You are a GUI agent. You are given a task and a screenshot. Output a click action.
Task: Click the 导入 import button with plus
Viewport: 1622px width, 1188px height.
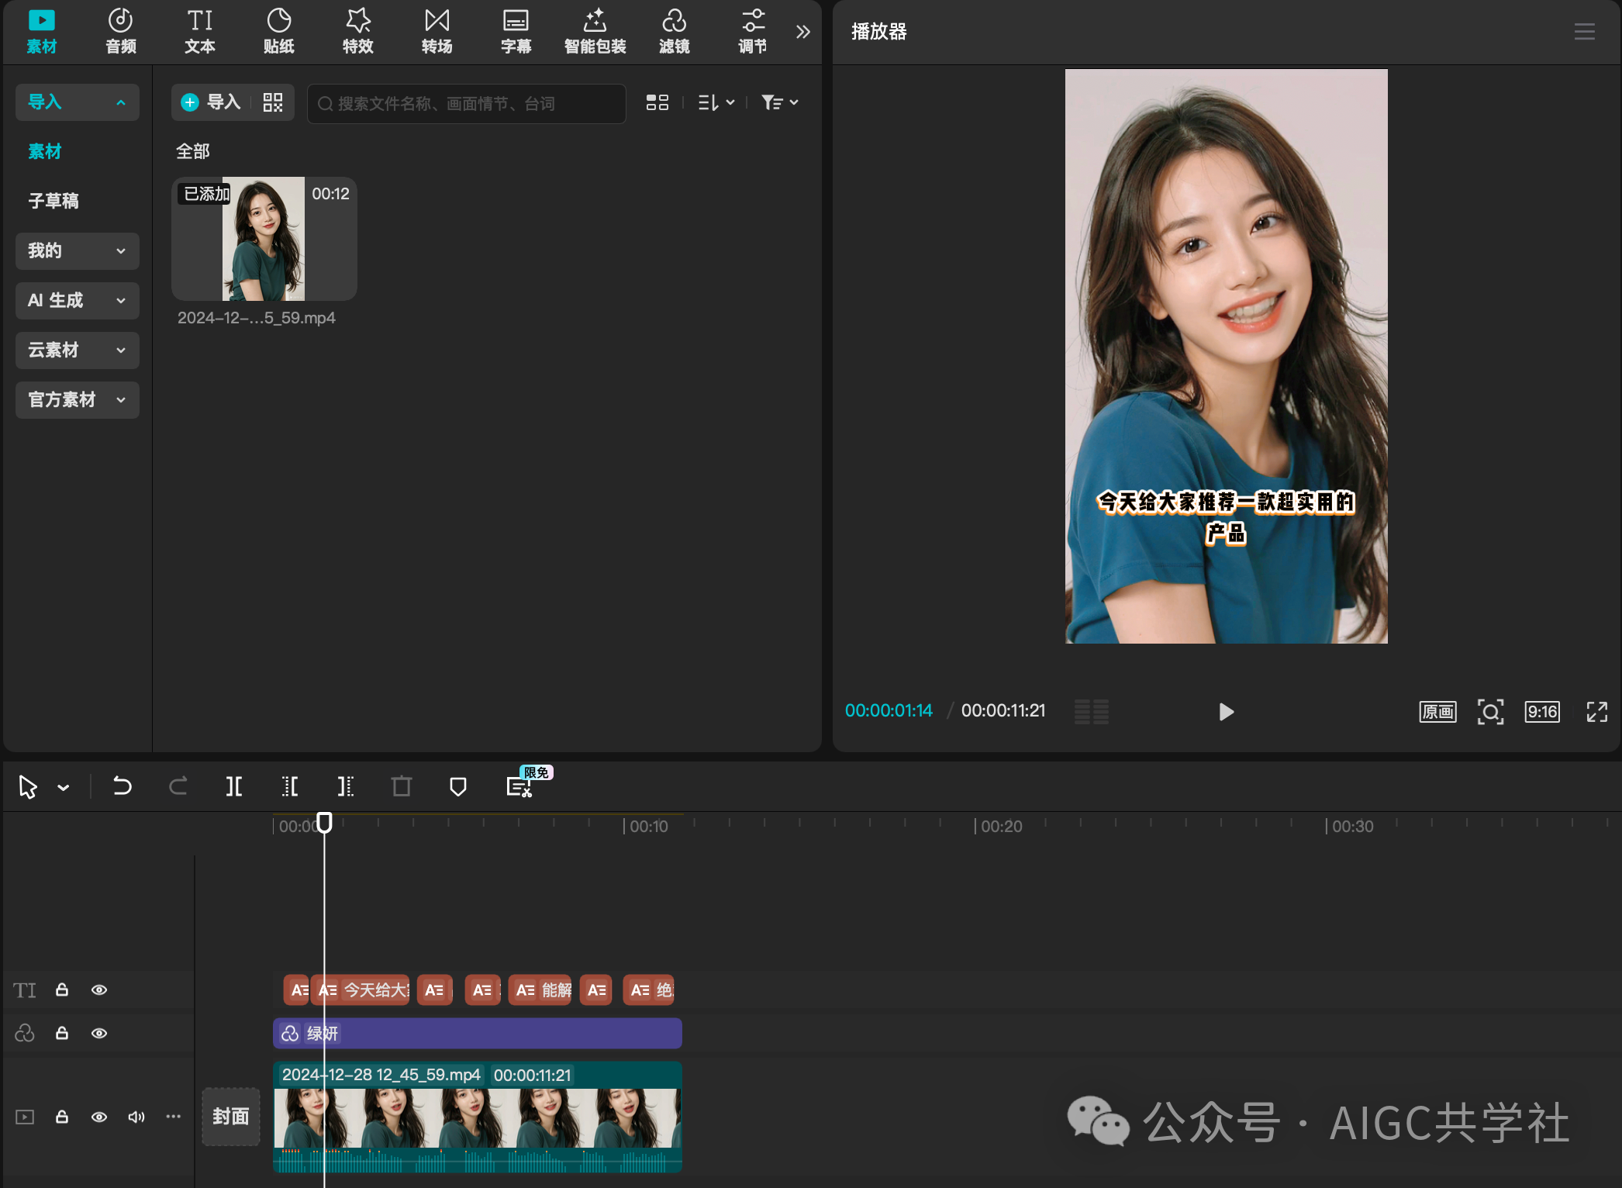coord(211,102)
